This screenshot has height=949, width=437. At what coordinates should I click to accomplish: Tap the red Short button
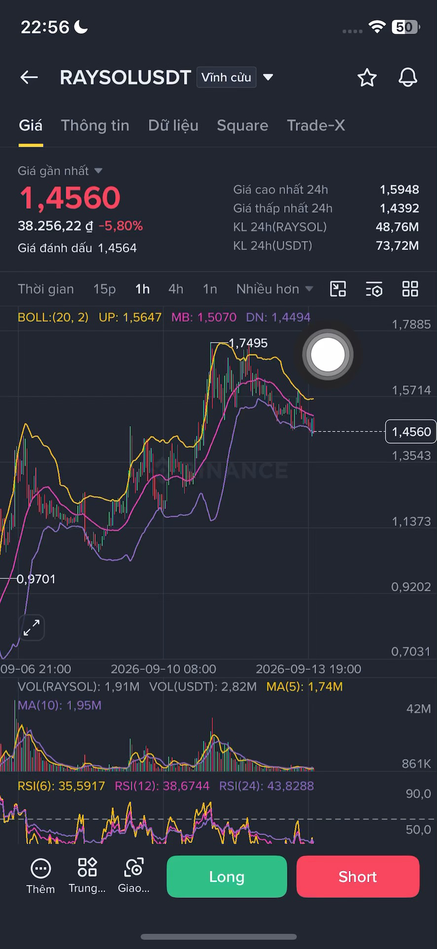coord(358,876)
